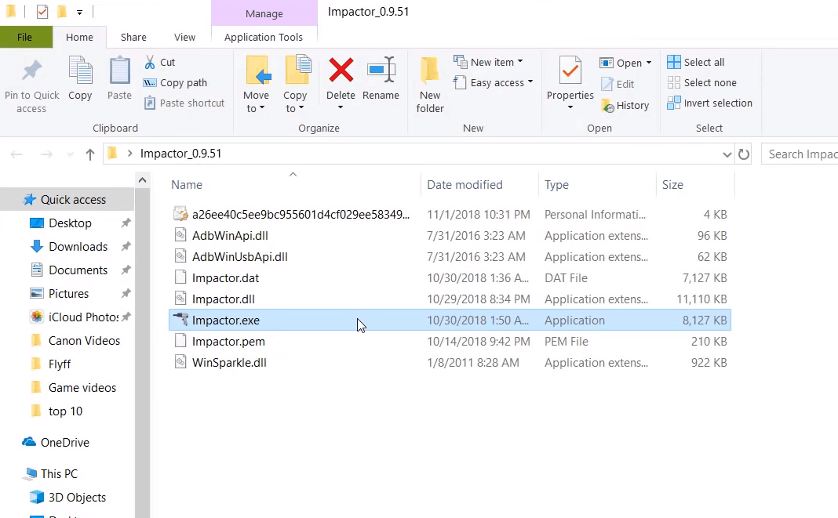The image size is (838, 518).
Task: Switch to the View ribbon tab
Action: tap(184, 37)
